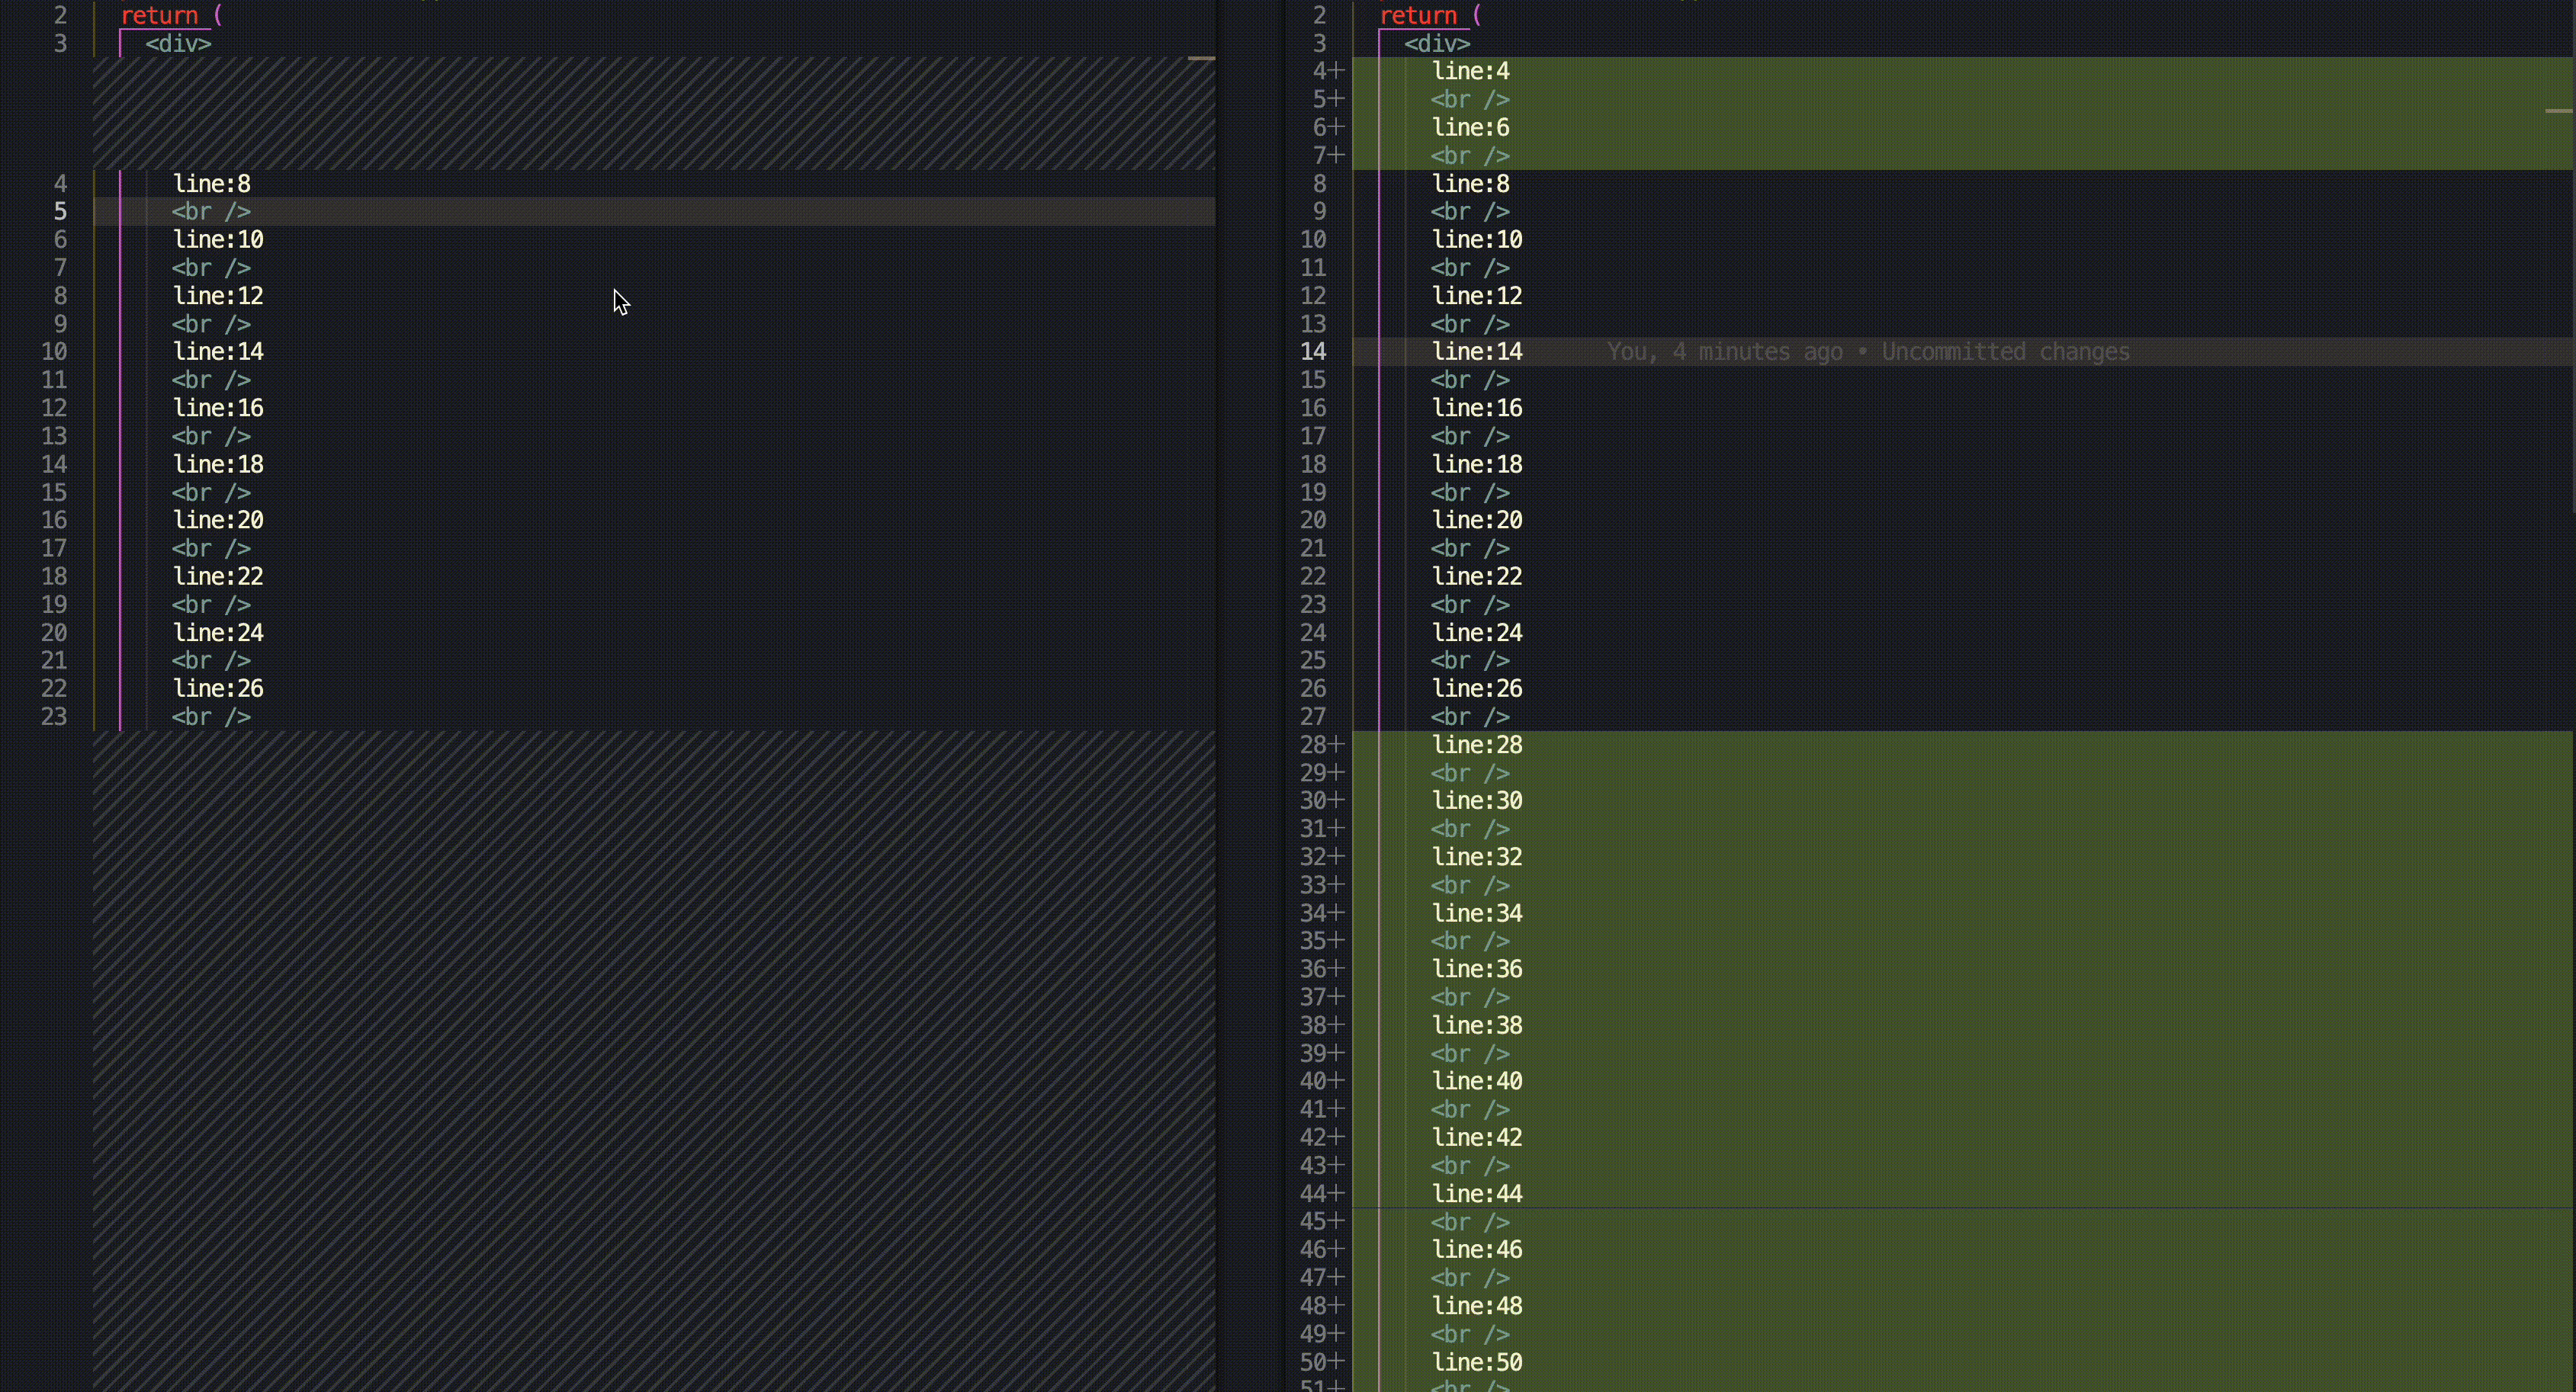Screen dimensions: 2576x1392
Task: Click 'line:22' in the right diff pane
Action: click(1477, 577)
